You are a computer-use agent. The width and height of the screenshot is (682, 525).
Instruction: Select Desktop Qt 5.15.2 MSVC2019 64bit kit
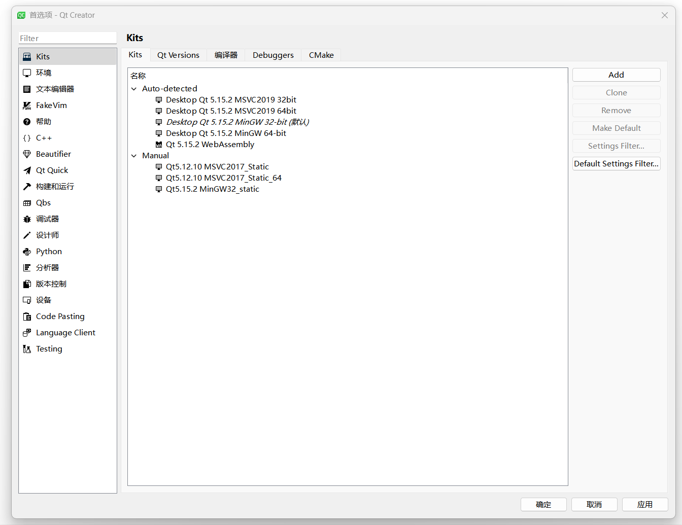tap(231, 111)
